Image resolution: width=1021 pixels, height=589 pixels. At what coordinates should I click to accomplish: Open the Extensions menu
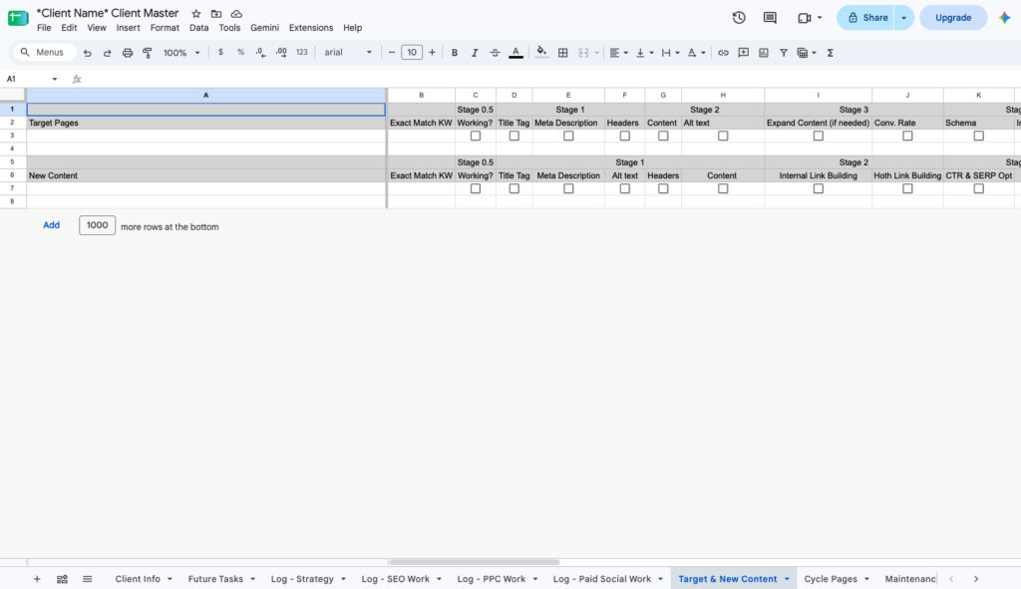click(311, 28)
